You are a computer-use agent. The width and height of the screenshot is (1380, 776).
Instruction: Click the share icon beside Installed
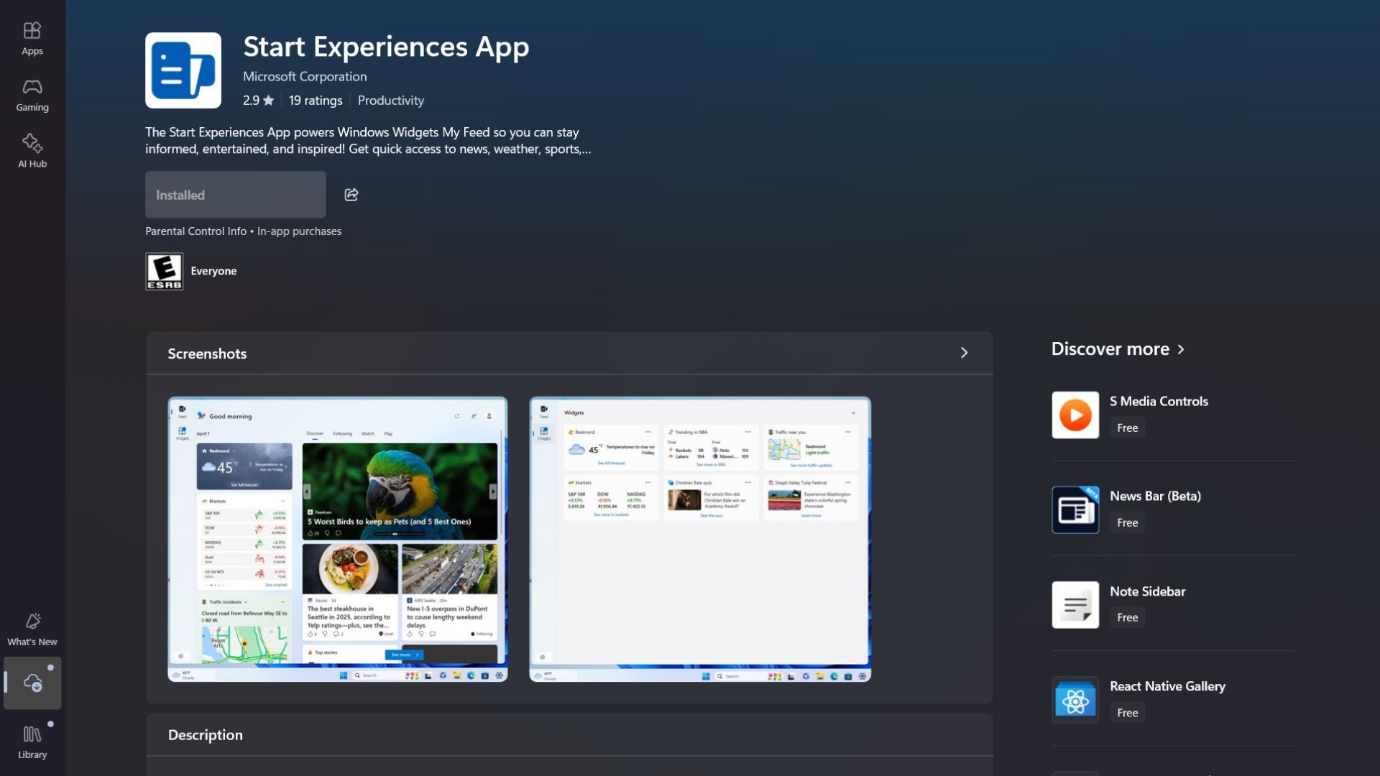tap(351, 195)
